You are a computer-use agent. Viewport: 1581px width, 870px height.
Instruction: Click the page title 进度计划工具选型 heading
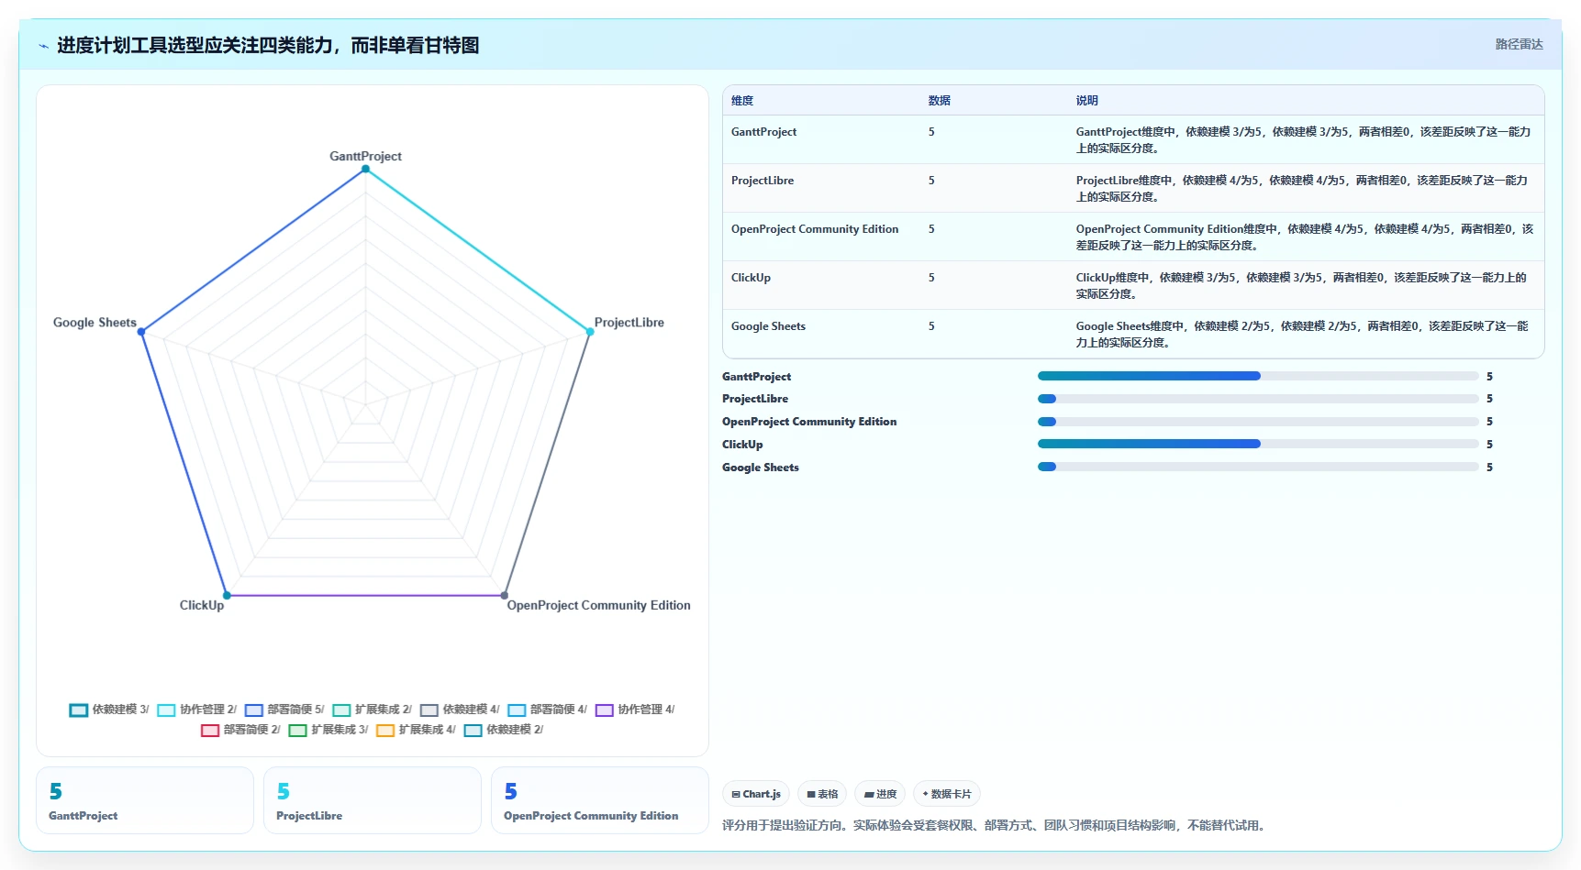(268, 45)
